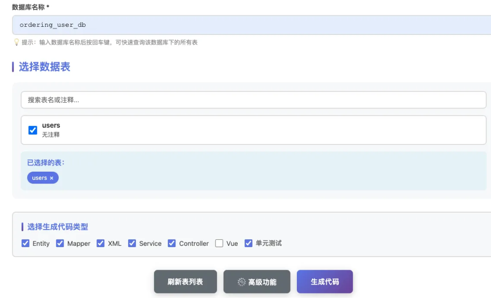Click the blue bar icon beside 选择生成代码类型
This screenshot has height=298, width=491.
click(22, 227)
